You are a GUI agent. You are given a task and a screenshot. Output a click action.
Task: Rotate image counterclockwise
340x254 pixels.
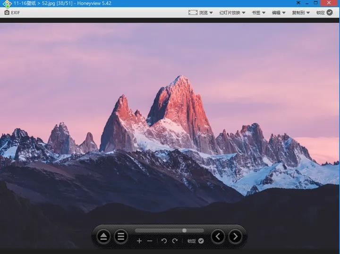164,241
